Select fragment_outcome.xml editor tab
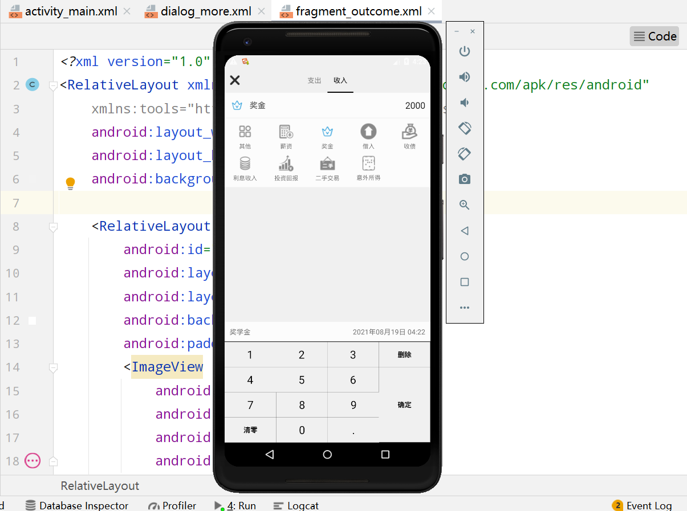The image size is (687, 511). click(359, 11)
